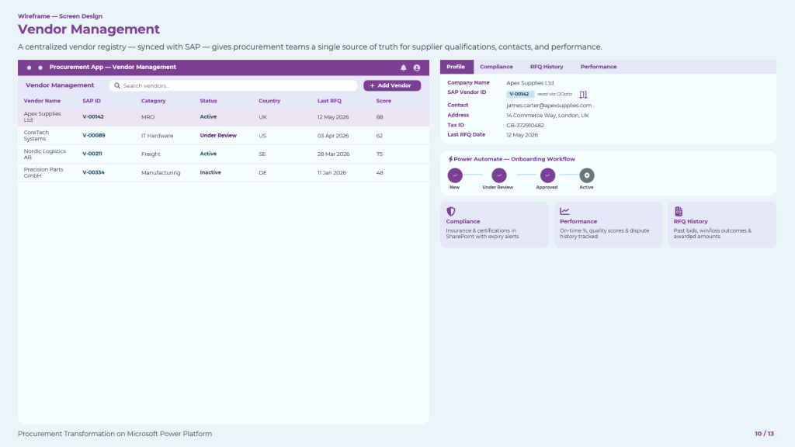
Task: Focus the Search vendors field
Action: click(233, 85)
